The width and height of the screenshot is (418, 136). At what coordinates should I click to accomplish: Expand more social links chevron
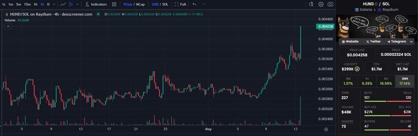coord(411,41)
